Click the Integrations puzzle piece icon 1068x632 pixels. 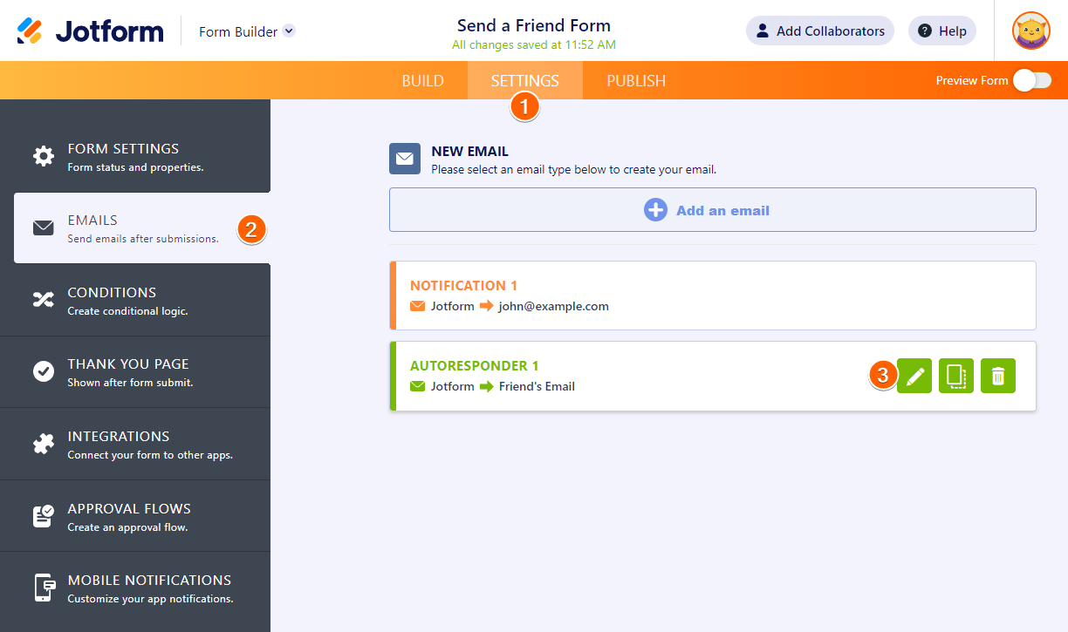point(43,444)
